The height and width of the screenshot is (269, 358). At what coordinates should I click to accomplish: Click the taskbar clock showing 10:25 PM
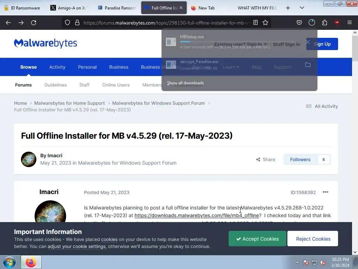click(x=340, y=262)
